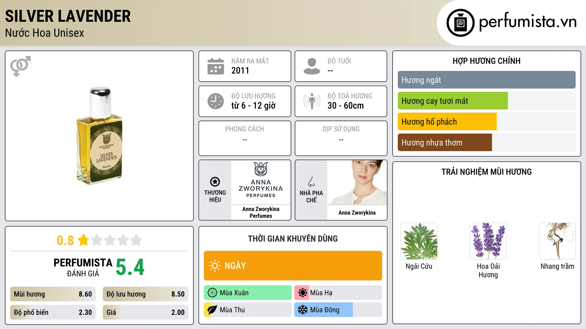The width and height of the screenshot is (586, 329).
Task: Click the unisex gender symbol icon
Action: 20,66
